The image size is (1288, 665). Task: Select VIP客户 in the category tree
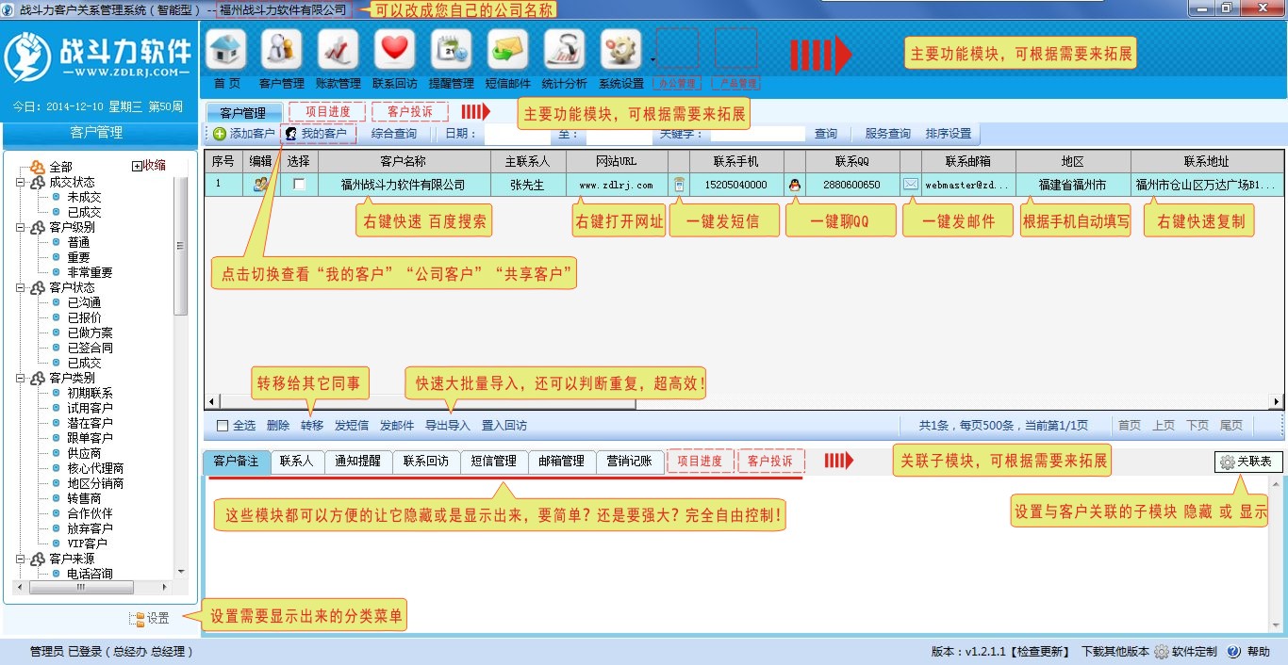pos(87,543)
